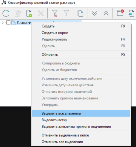Click the document icon with blue arrow
The height and width of the screenshot is (147, 136).
132,13
